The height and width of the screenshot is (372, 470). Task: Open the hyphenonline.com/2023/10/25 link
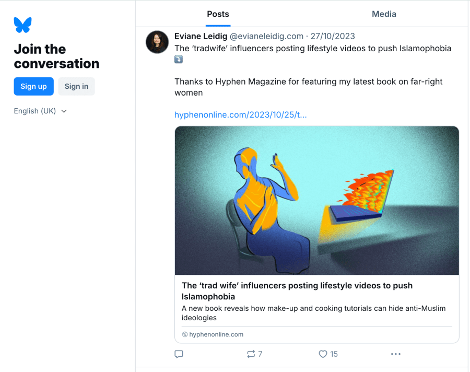(x=241, y=114)
